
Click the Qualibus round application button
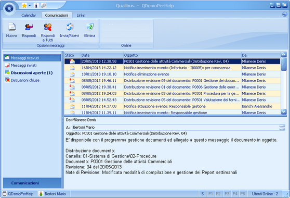(x=9, y=8)
